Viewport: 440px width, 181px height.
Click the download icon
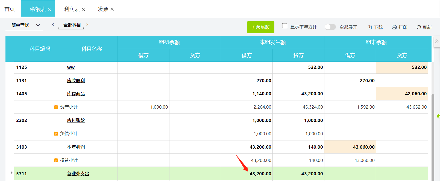pos(370,27)
